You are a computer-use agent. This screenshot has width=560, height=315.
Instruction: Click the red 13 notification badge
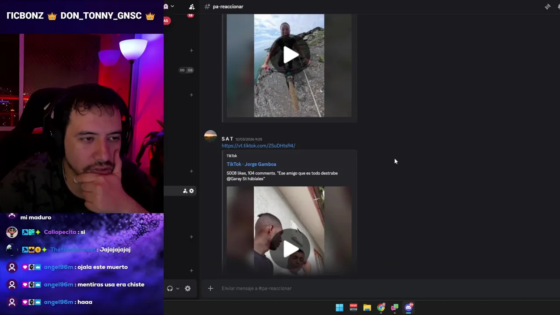coord(190,15)
